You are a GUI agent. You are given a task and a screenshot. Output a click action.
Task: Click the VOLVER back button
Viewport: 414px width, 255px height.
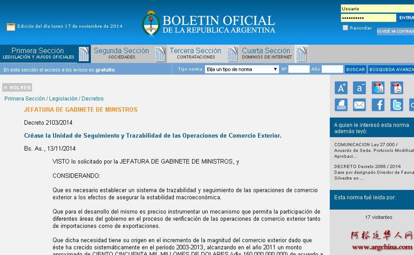tap(17, 88)
